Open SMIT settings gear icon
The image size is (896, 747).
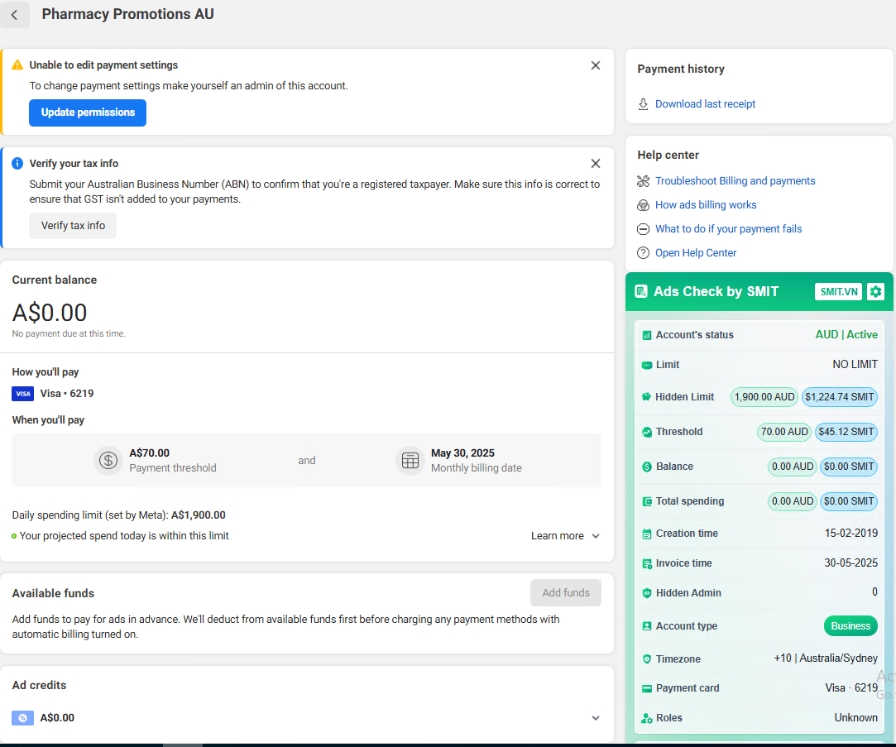[x=875, y=291]
